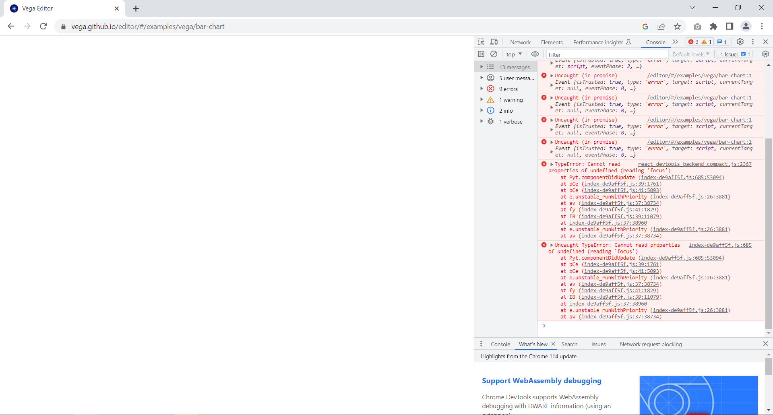
Task: Type in the console Filter input field
Action: coord(604,54)
